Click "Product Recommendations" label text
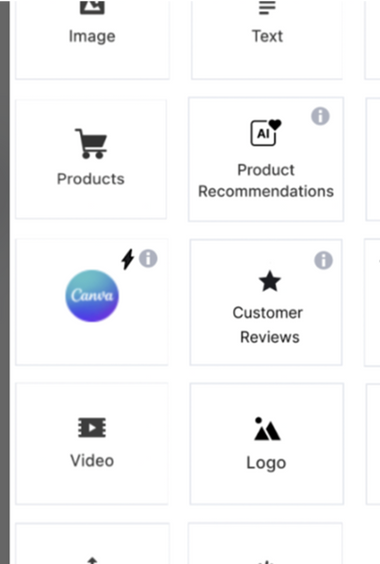380x564 pixels. click(266, 181)
